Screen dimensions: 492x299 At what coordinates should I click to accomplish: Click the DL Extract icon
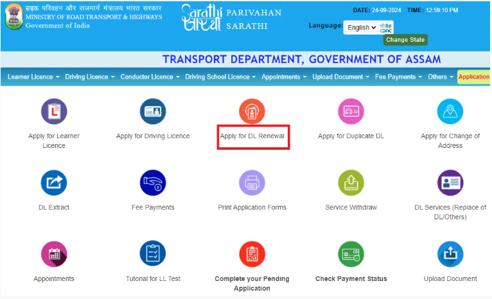tap(54, 183)
